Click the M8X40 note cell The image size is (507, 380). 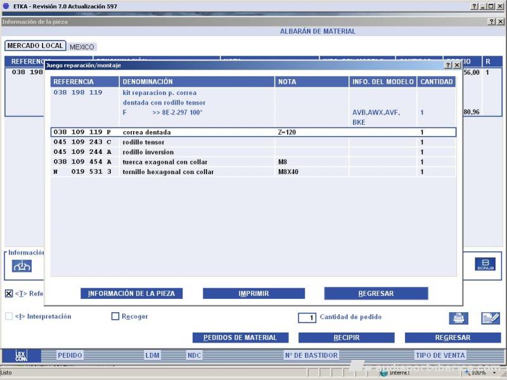coord(288,172)
